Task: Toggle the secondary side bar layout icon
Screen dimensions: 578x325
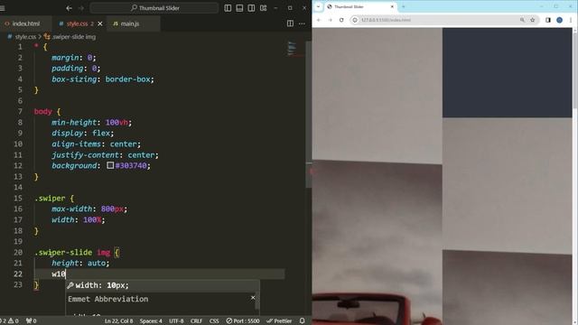Action: tap(251, 8)
